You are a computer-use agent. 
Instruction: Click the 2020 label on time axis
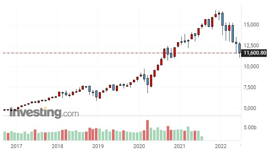(x=139, y=146)
